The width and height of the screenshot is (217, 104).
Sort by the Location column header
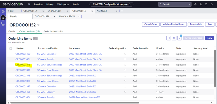pos(75,48)
